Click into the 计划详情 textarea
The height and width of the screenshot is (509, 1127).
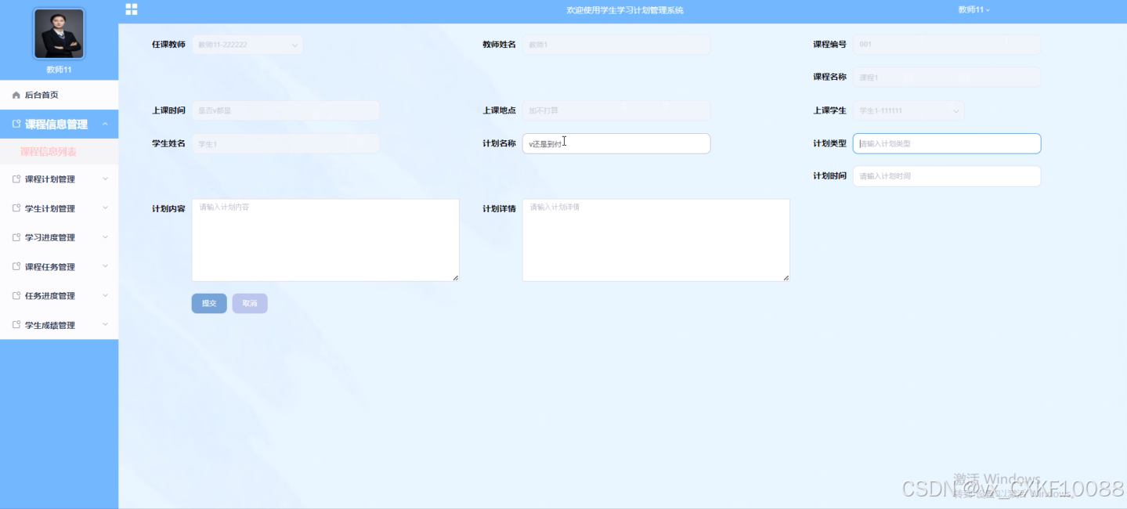point(656,240)
